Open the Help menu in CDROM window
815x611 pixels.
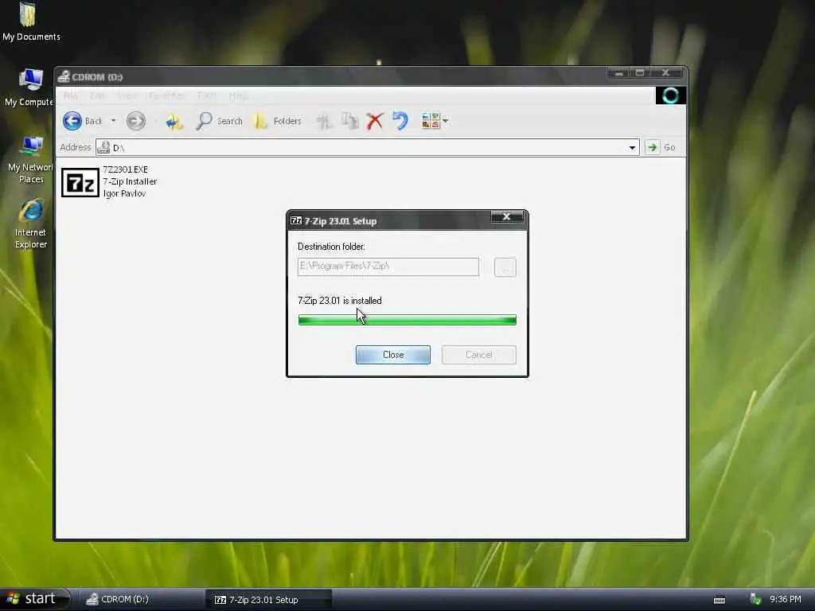[x=238, y=95]
